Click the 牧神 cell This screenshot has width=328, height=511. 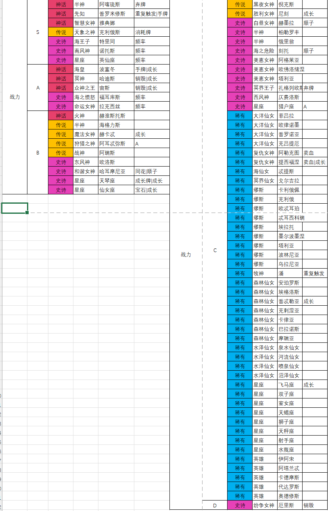265,273
